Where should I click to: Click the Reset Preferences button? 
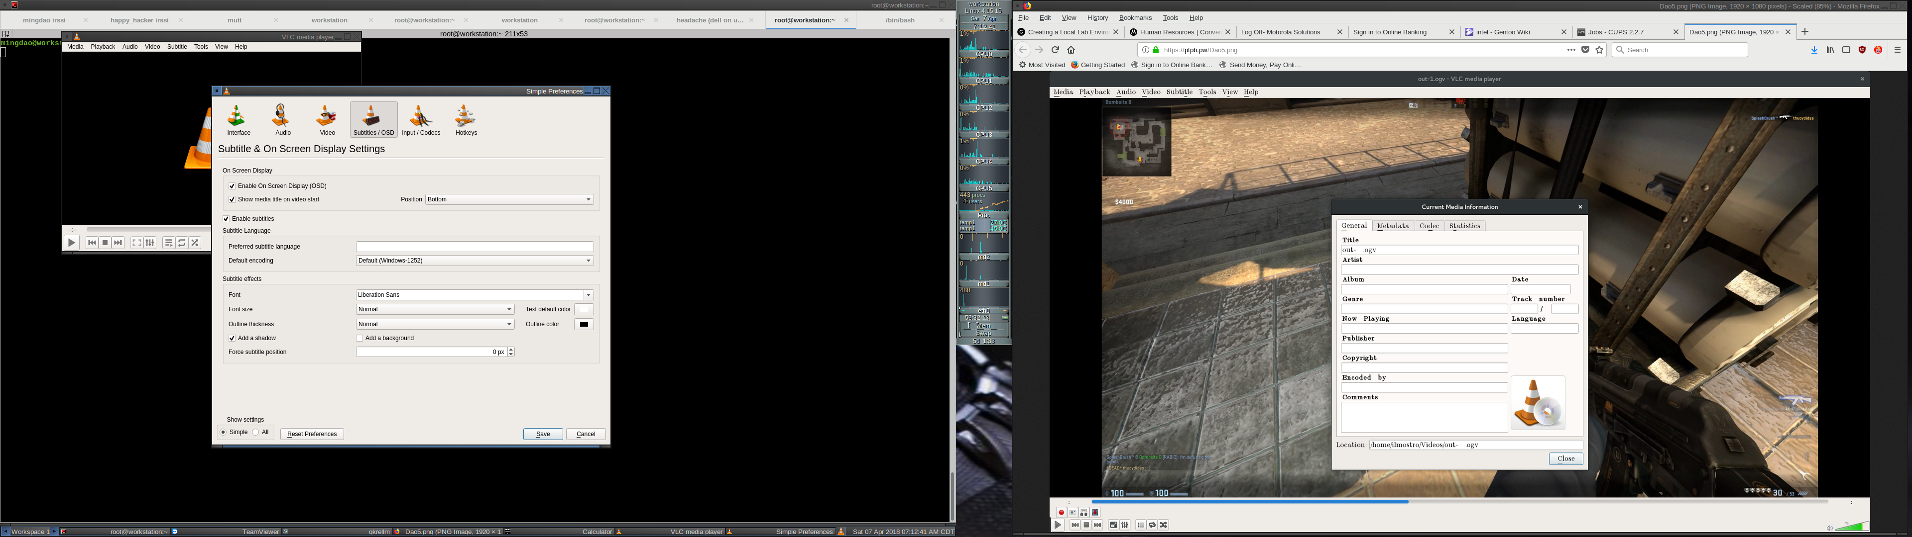pyautogui.click(x=312, y=434)
